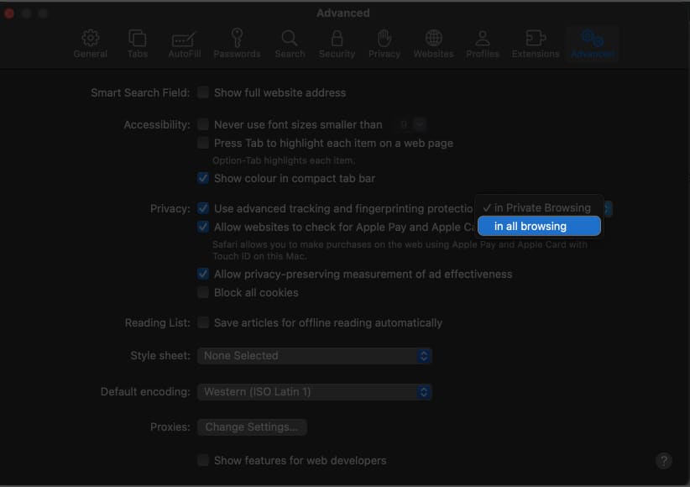690x487 pixels.
Task: Open help via the question mark button
Action: (x=664, y=461)
